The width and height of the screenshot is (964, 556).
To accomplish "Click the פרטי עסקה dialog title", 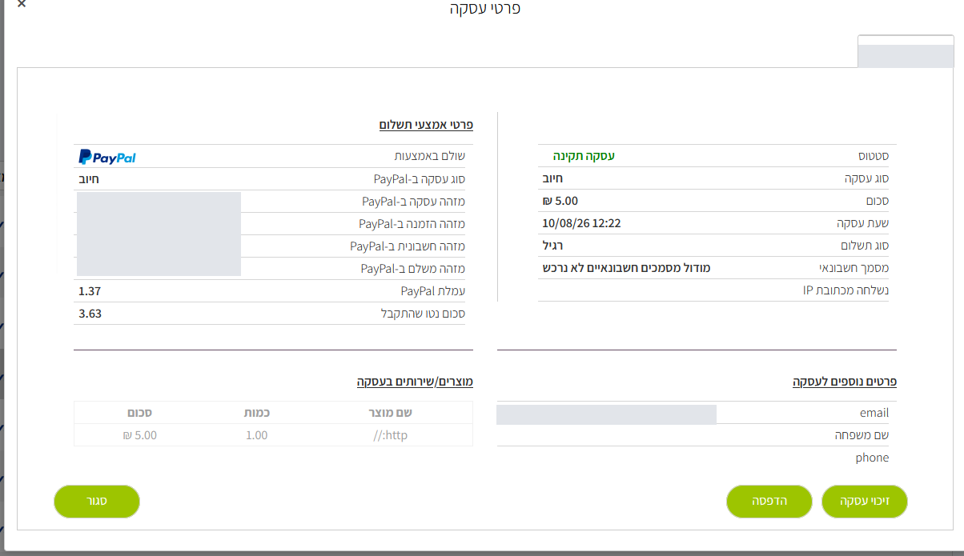I will 485,9.
